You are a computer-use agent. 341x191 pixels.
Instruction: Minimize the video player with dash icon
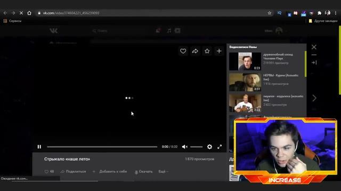pos(314,55)
